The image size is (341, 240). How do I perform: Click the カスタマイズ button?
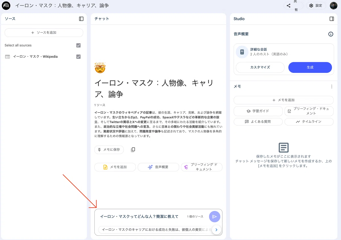coord(260,67)
